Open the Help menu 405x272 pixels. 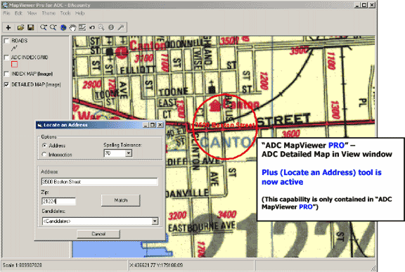click(x=80, y=13)
